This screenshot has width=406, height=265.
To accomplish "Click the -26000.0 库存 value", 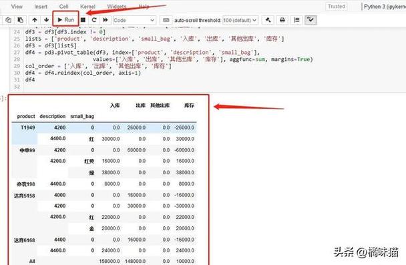I will [184, 127].
